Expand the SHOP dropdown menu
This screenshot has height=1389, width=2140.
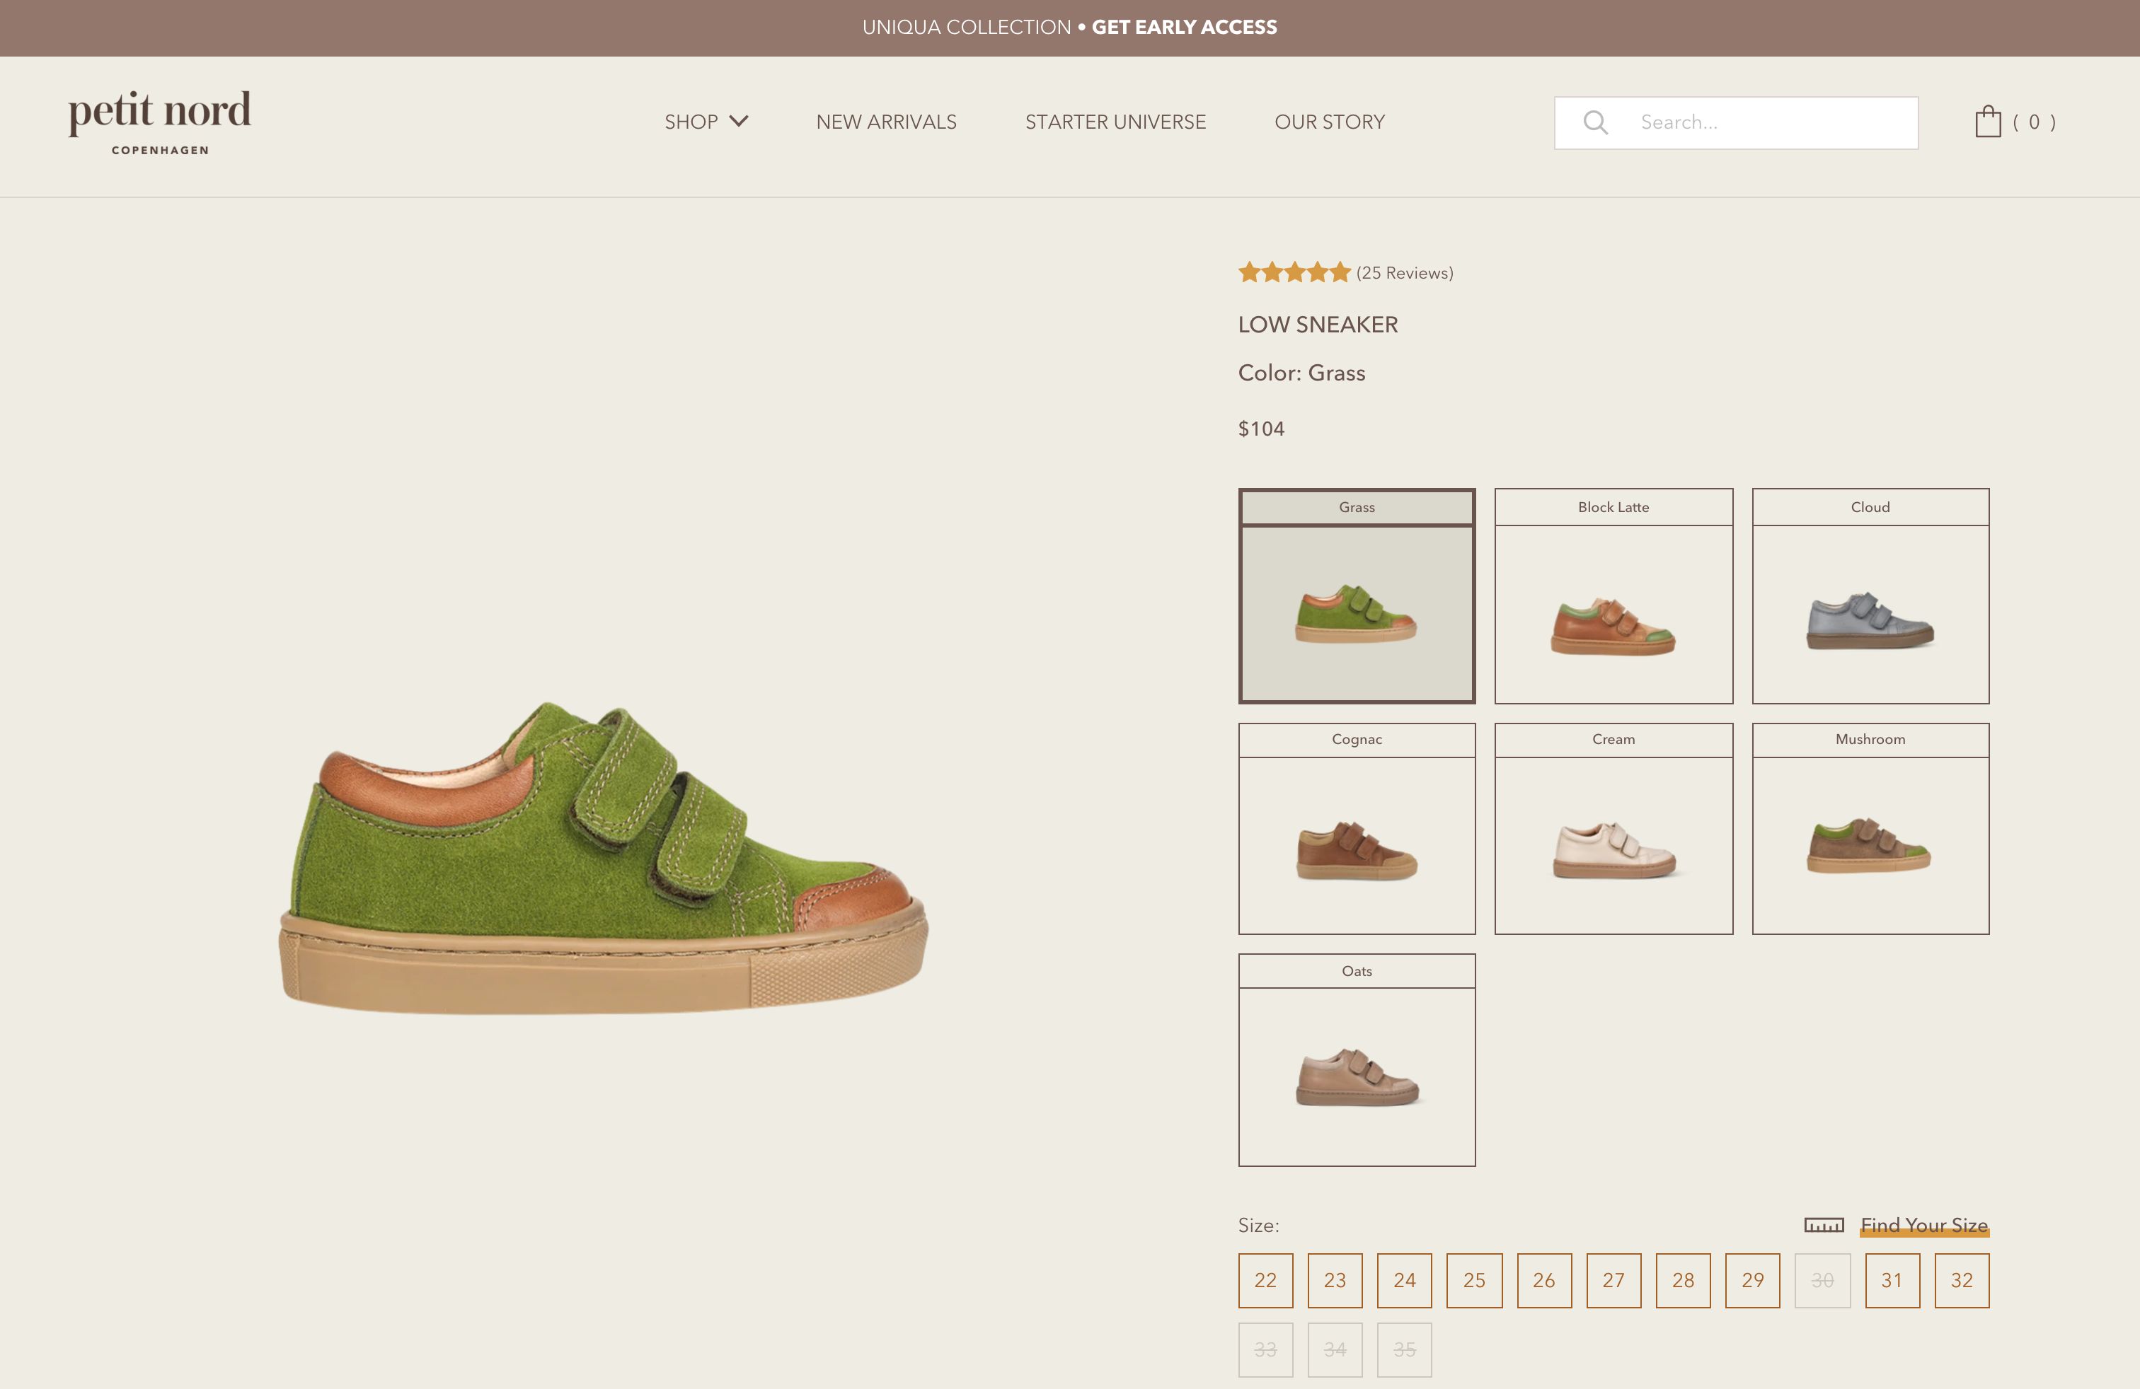point(707,122)
